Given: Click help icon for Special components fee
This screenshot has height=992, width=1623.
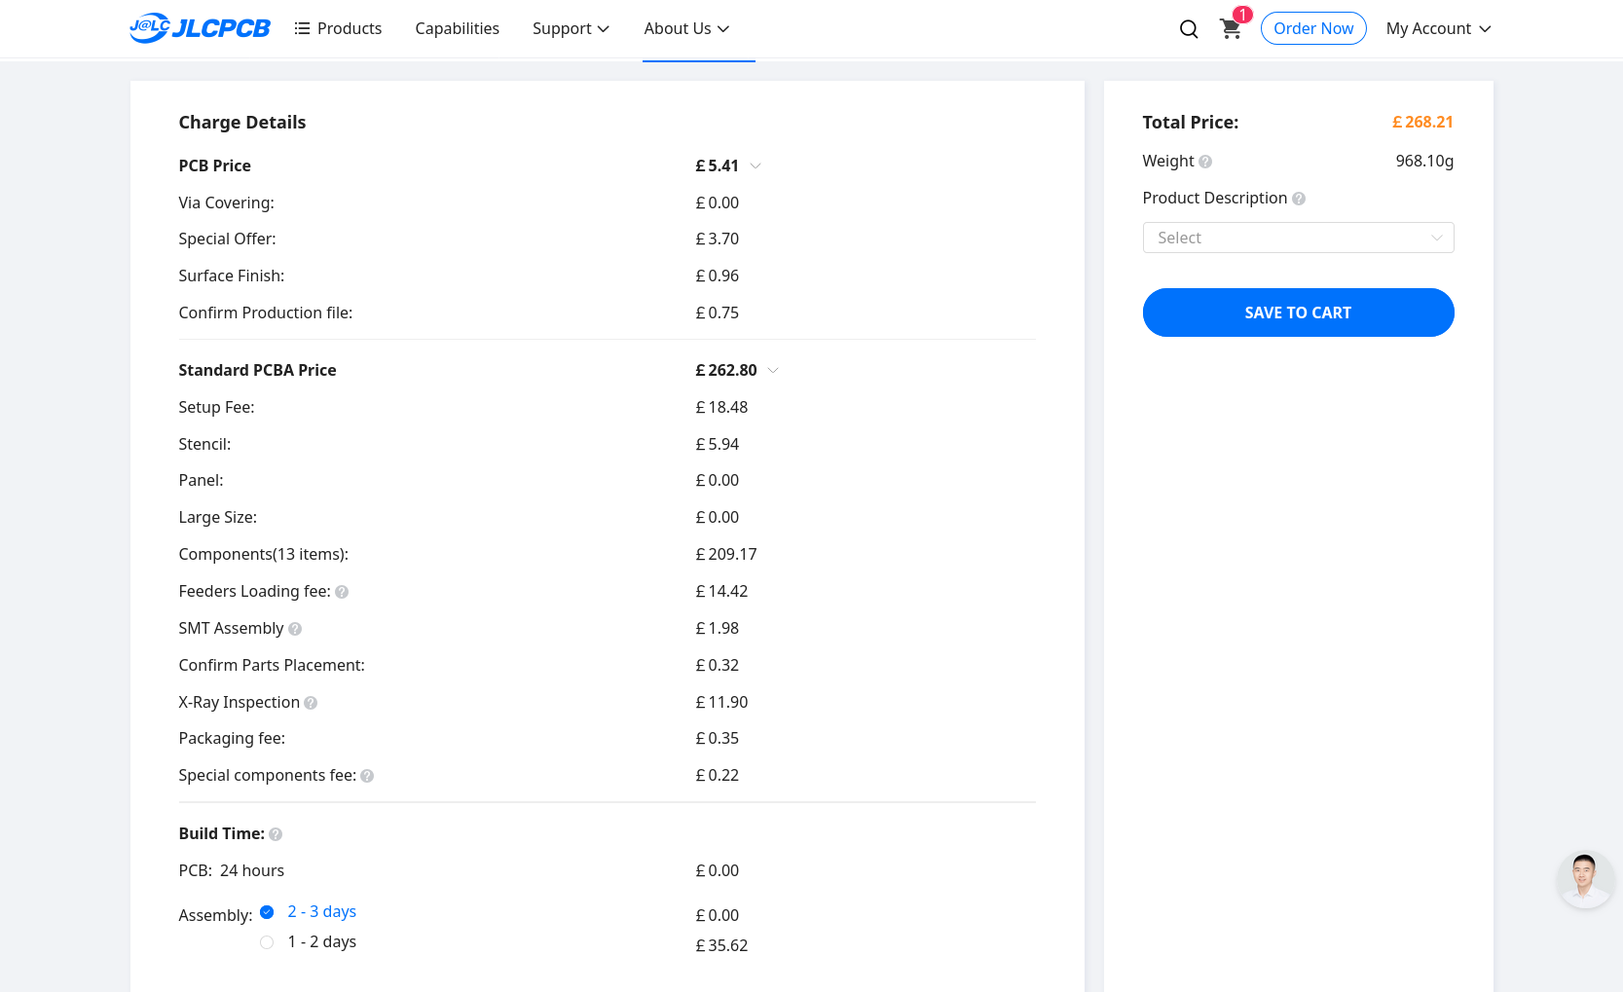Looking at the screenshot, I should tap(367, 776).
